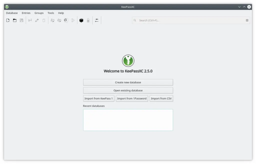Open the Help menu
The width and height of the screenshot is (256, 164).
(x=61, y=13)
